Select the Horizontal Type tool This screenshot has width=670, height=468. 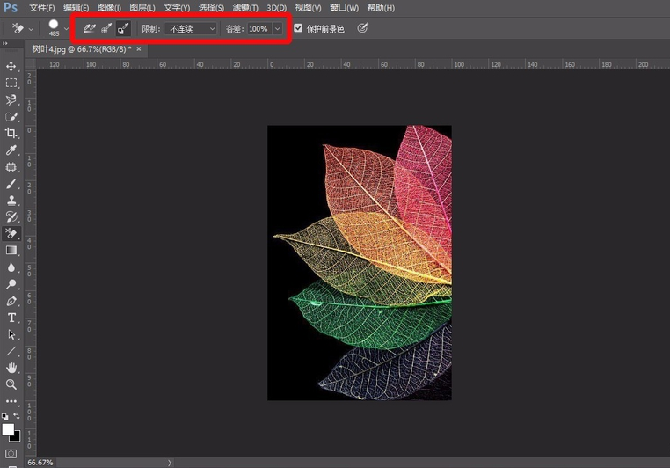coord(11,318)
